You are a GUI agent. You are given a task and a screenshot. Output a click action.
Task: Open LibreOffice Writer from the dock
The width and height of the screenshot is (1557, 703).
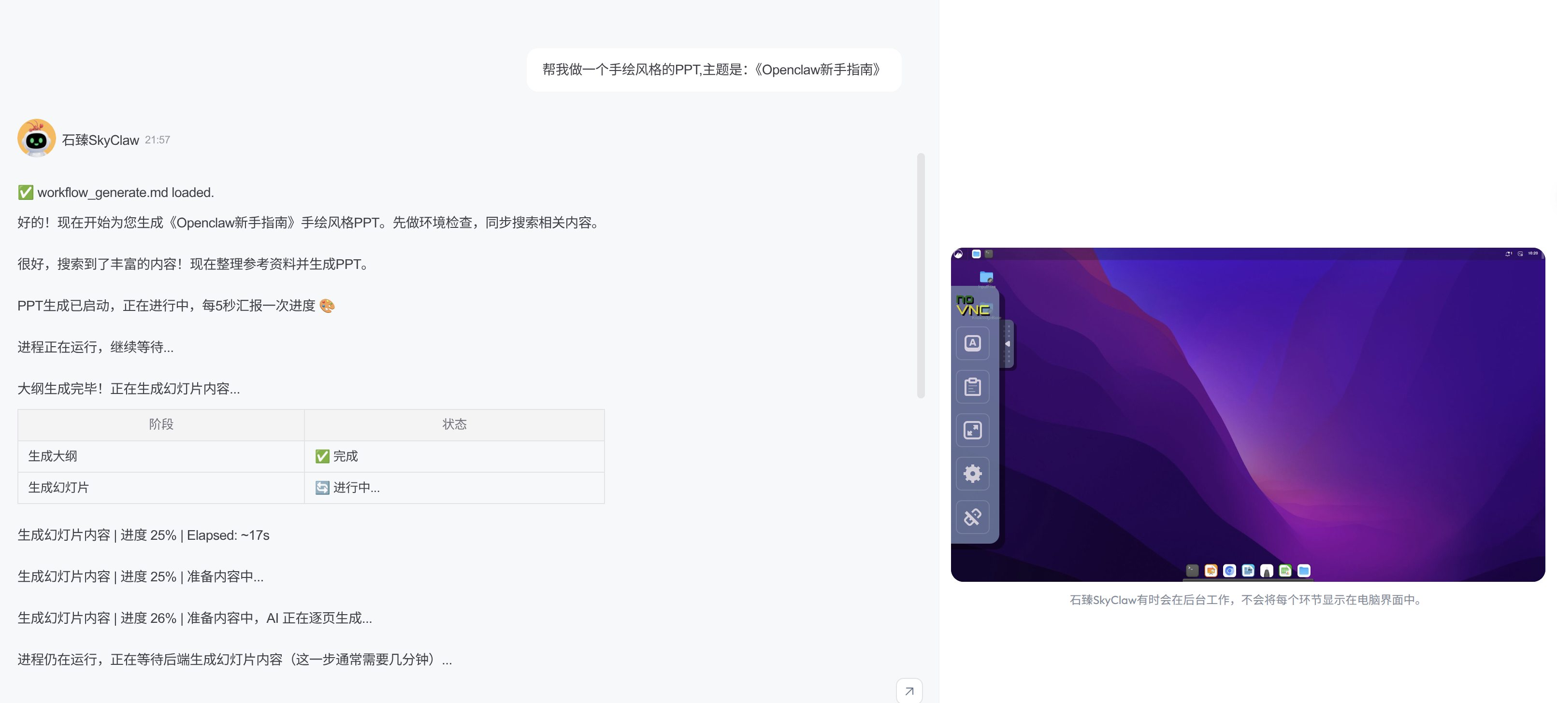[1248, 571]
